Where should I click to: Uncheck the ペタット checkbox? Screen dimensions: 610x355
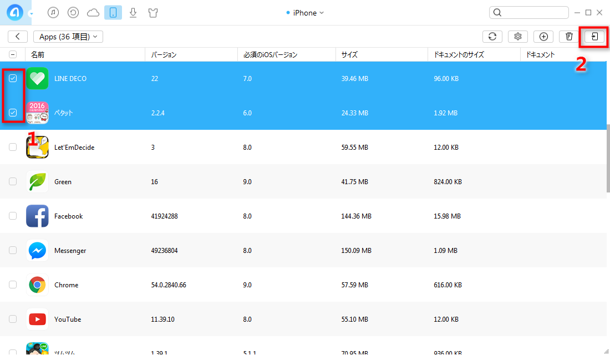click(x=13, y=113)
